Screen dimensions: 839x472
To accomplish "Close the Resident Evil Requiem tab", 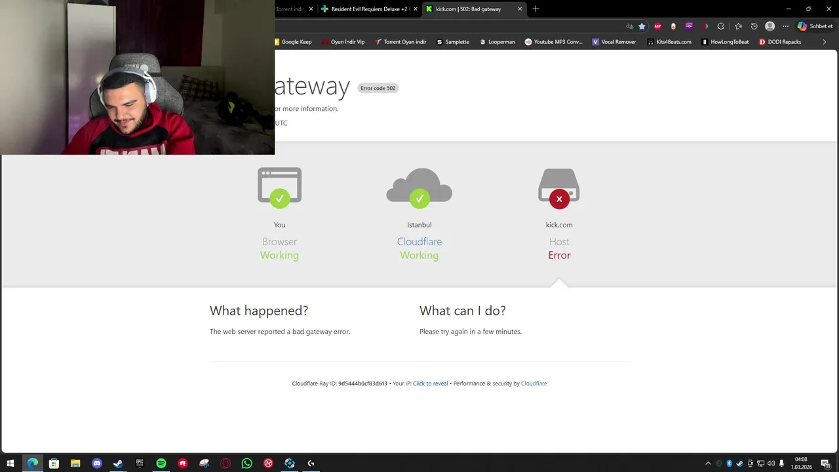I will [x=416, y=9].
